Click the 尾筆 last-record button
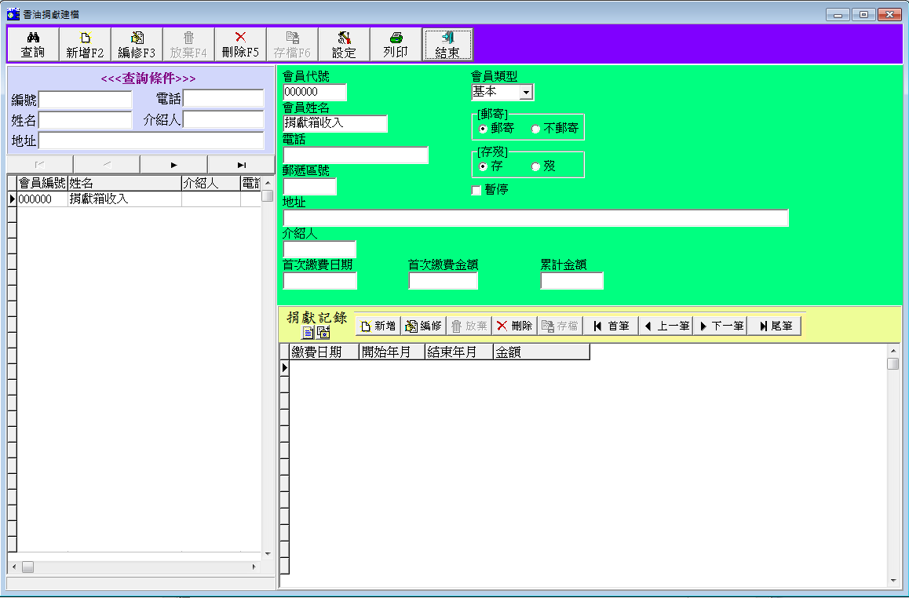Image resolution: width=909 pixels, height=598 pixels. point(774,326)
